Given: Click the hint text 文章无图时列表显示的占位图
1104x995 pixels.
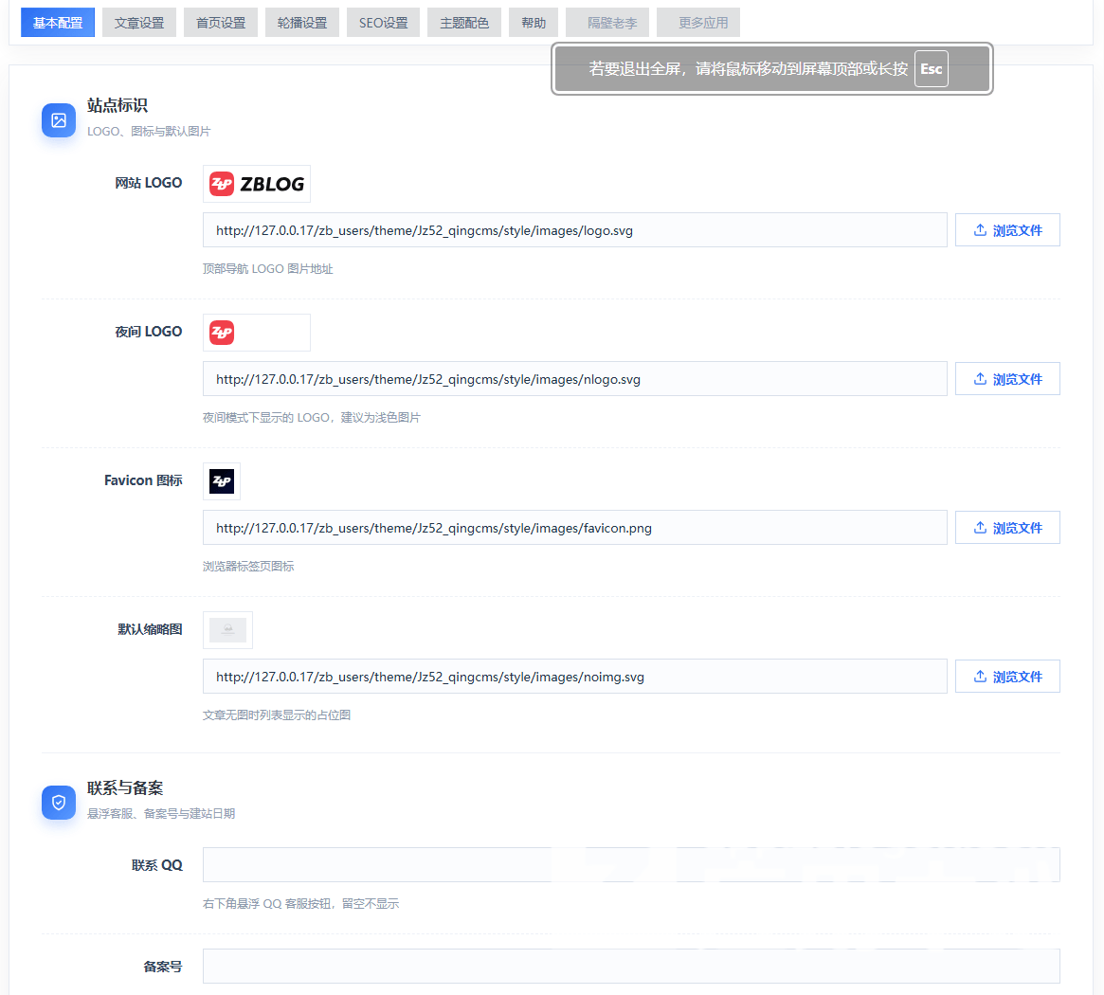Looking at the screenshot, I should pos(277,715).
